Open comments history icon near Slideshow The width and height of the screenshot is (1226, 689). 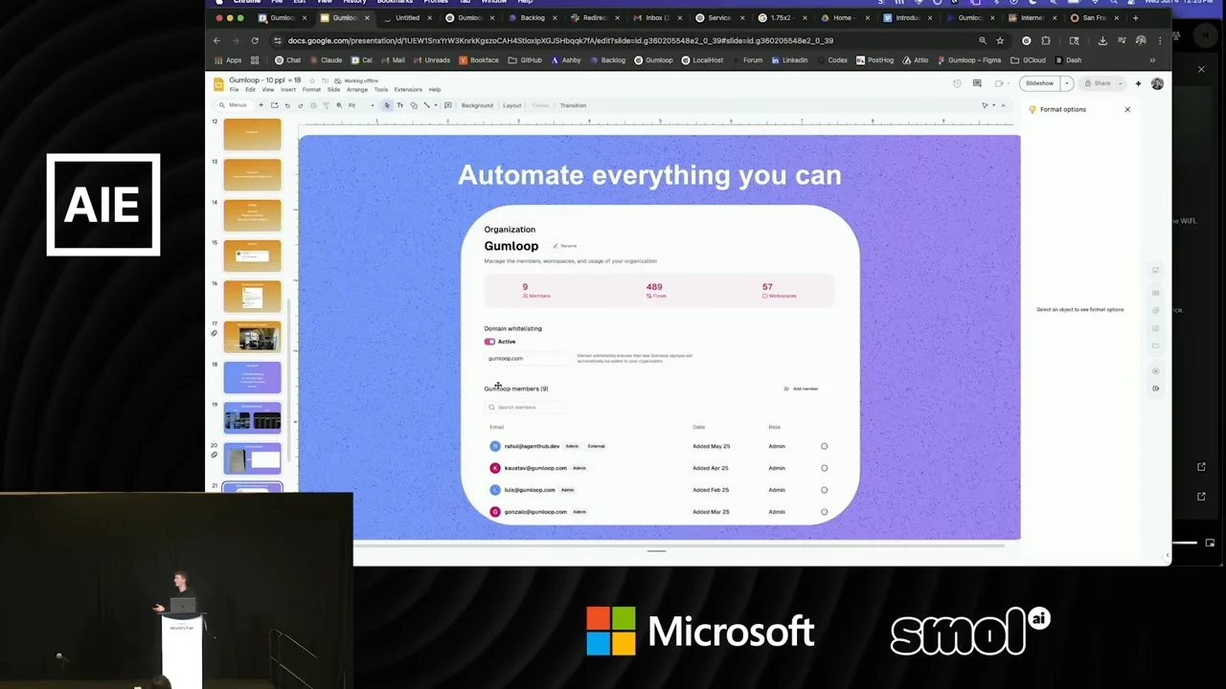977,83
